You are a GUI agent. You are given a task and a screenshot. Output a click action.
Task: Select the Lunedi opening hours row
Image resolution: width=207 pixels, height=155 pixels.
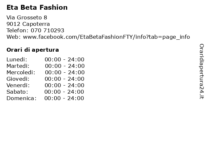coord(45,59)
